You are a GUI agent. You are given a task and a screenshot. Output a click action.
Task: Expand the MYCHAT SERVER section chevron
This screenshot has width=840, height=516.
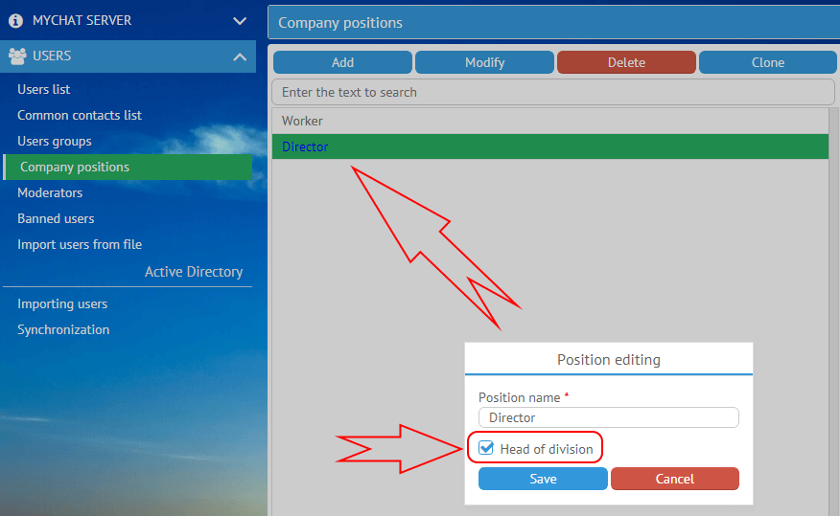click(x=240, y=20)
